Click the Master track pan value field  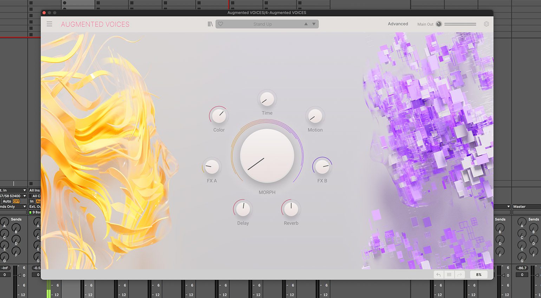(522, 275)
